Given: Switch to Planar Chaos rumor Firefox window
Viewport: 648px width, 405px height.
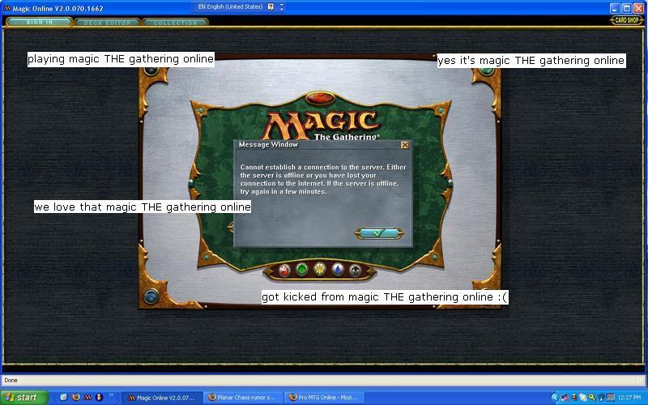Looking at the screenshot, I should click(244, 398).
